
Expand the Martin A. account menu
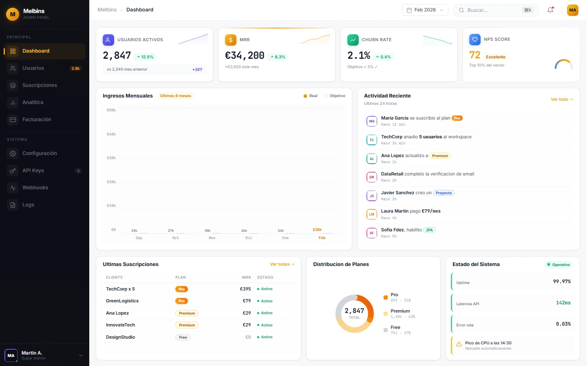[45, 355]
